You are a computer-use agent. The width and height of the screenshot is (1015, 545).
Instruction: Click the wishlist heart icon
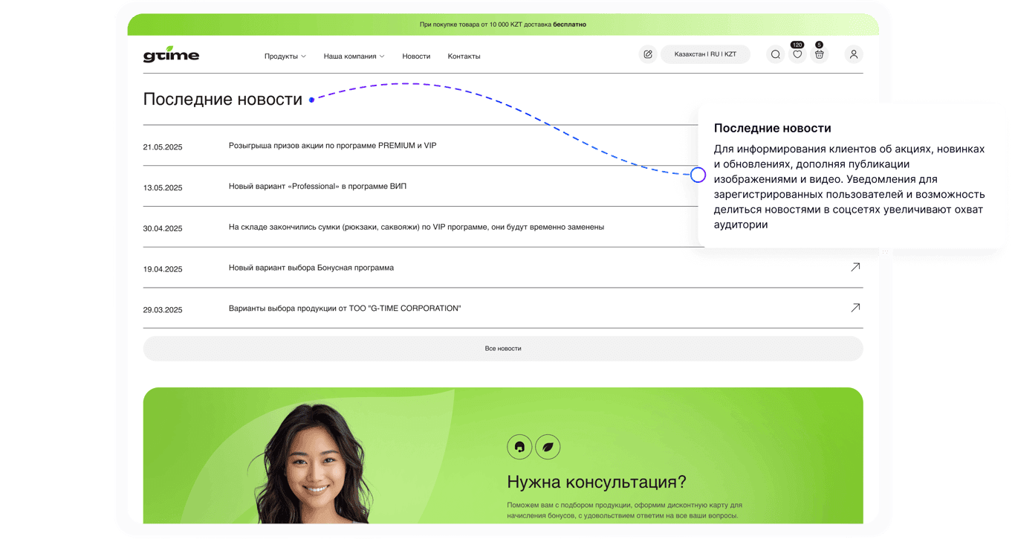pos(797,54)
